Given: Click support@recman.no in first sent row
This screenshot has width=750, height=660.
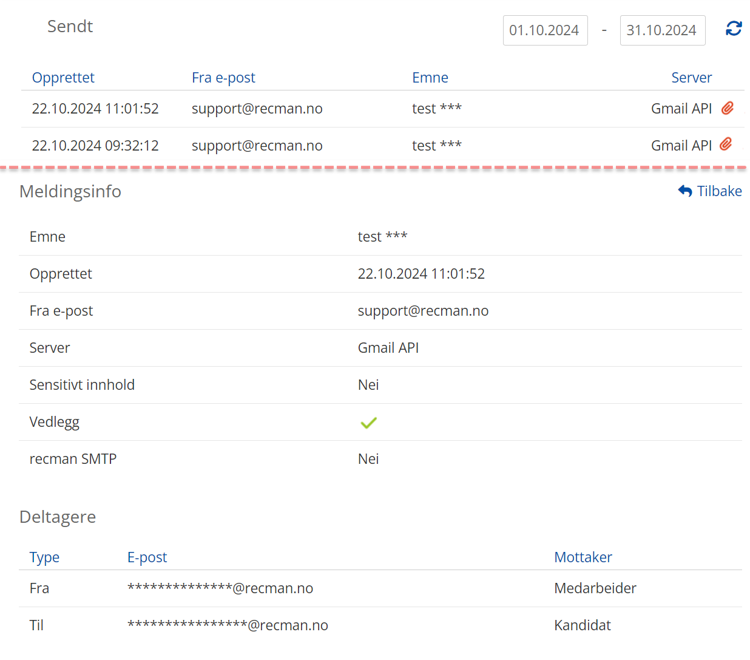Looking at the screenshot, I should click(x=257, y=109).
